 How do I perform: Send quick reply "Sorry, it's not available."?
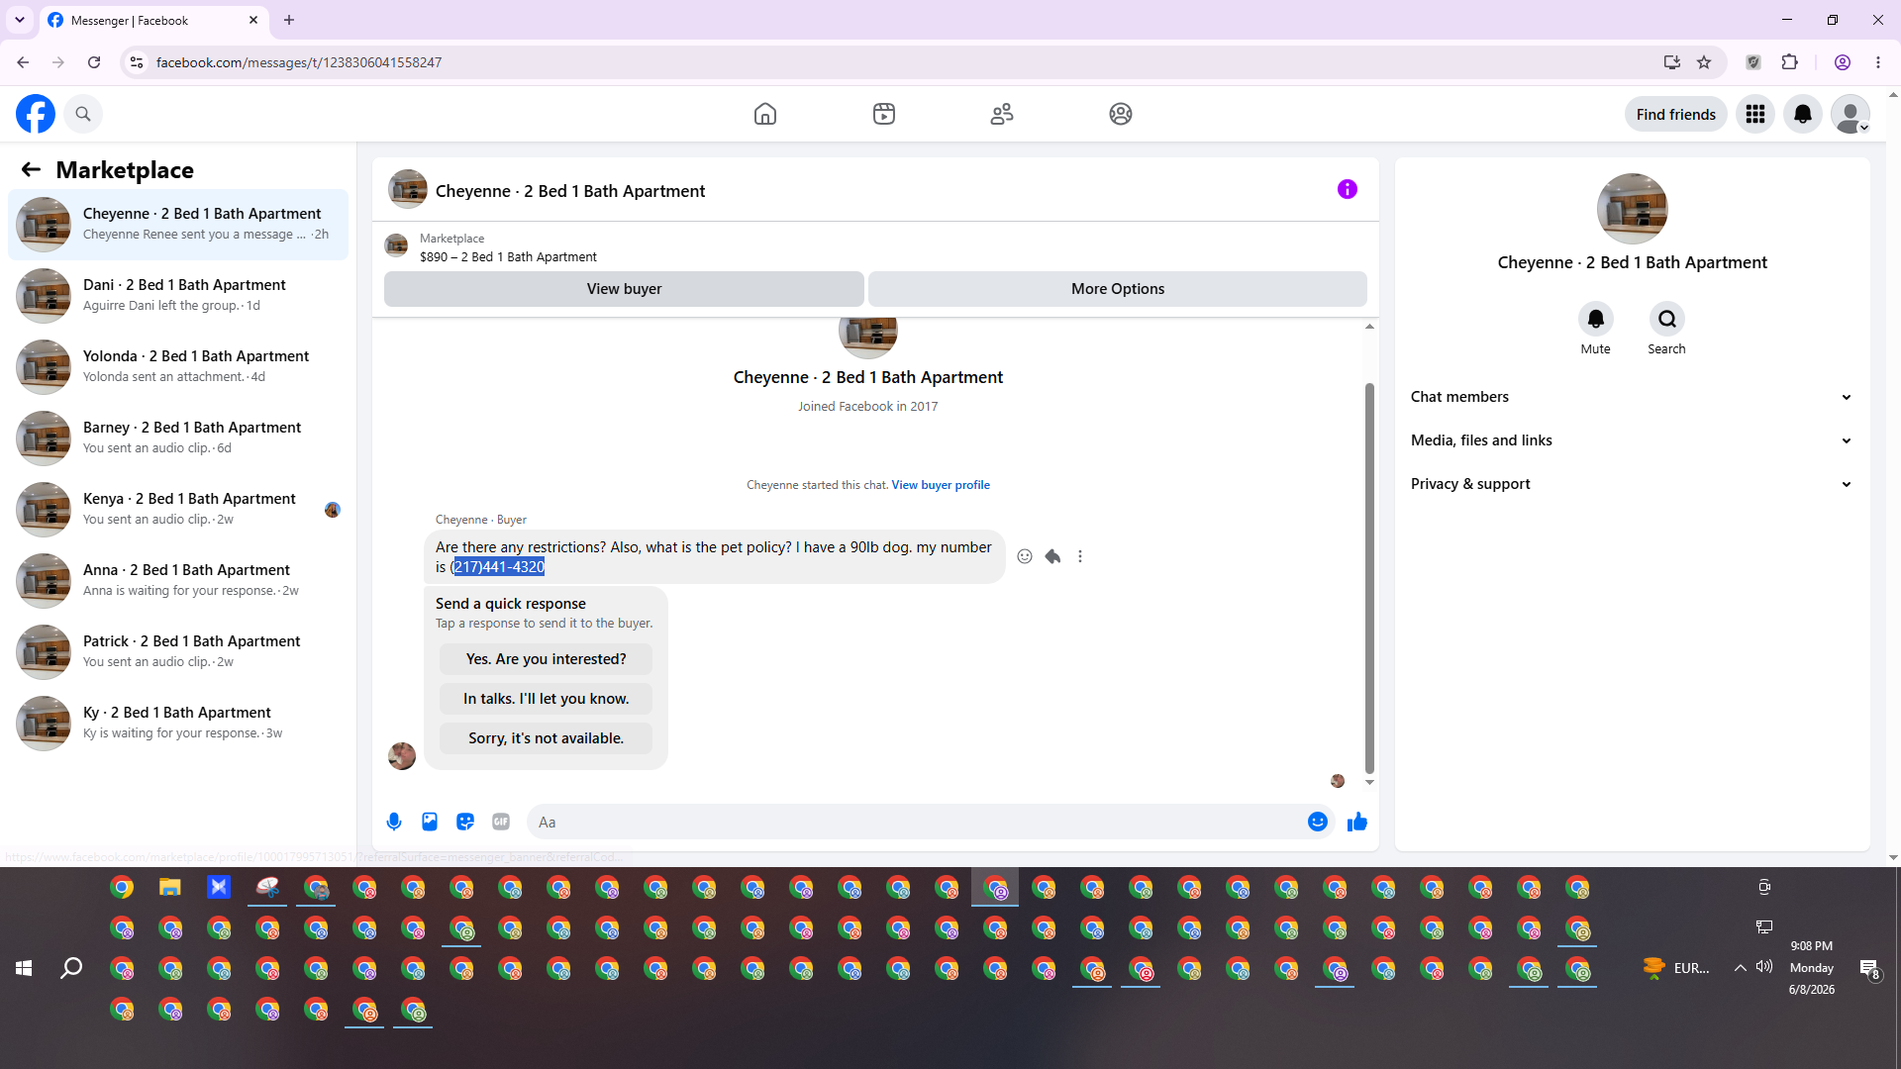pyautogui.click(x=547, y=738)
